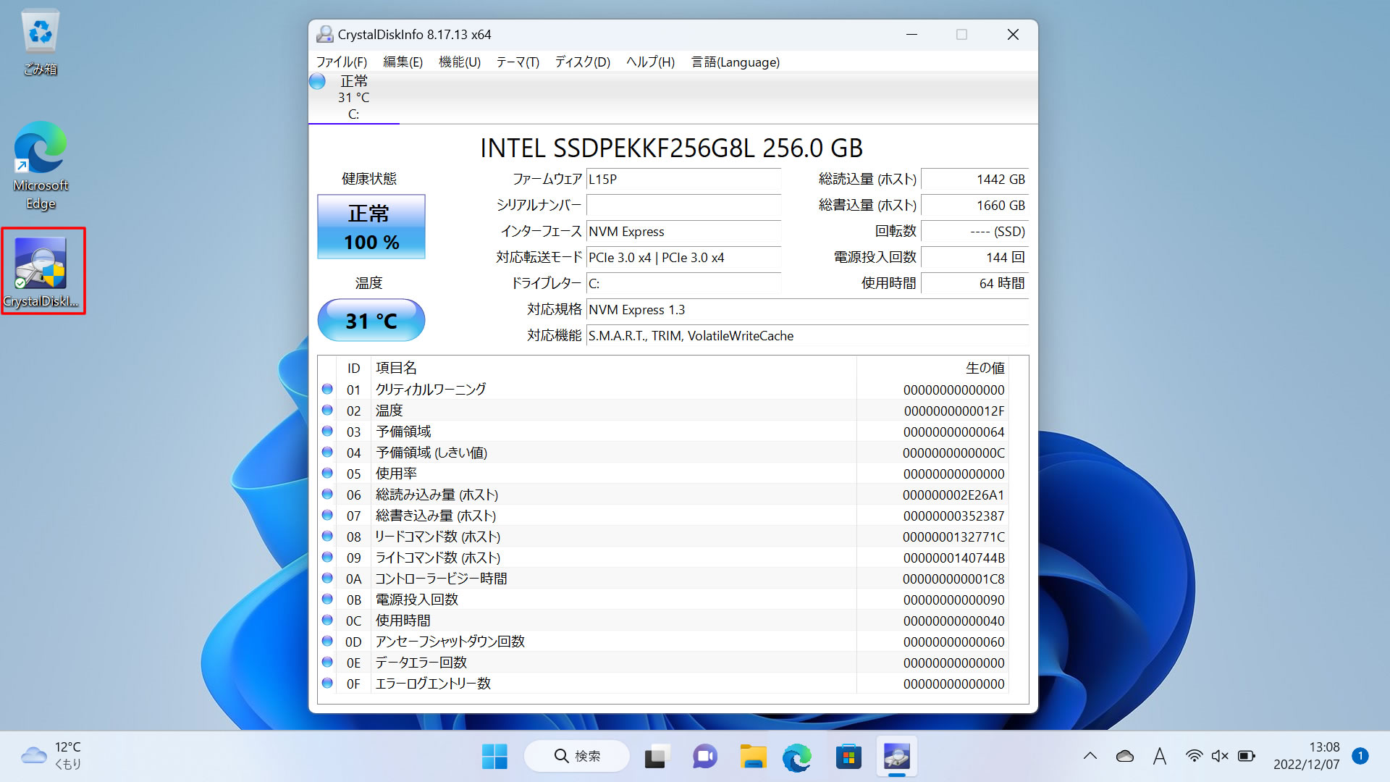Open the Microsoft Edge desktop shortcut
1390x782 pixels.
[41, 166]
